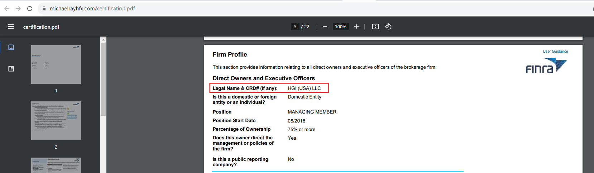Edit the current page number field
594x173 pixels.
[x=295, y=27]
